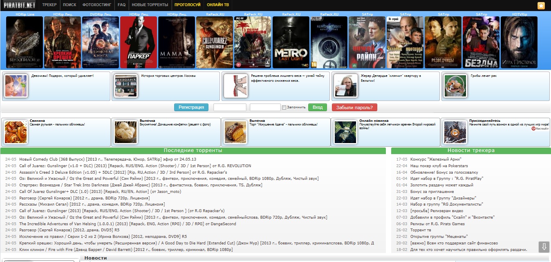Click the yellow star bookmark icon

(541, 5)
